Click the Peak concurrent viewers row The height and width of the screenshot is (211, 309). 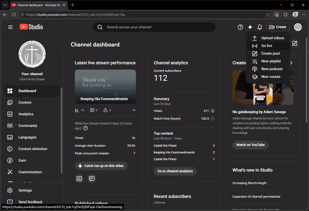pyautogui.click(x=105, y=153)
